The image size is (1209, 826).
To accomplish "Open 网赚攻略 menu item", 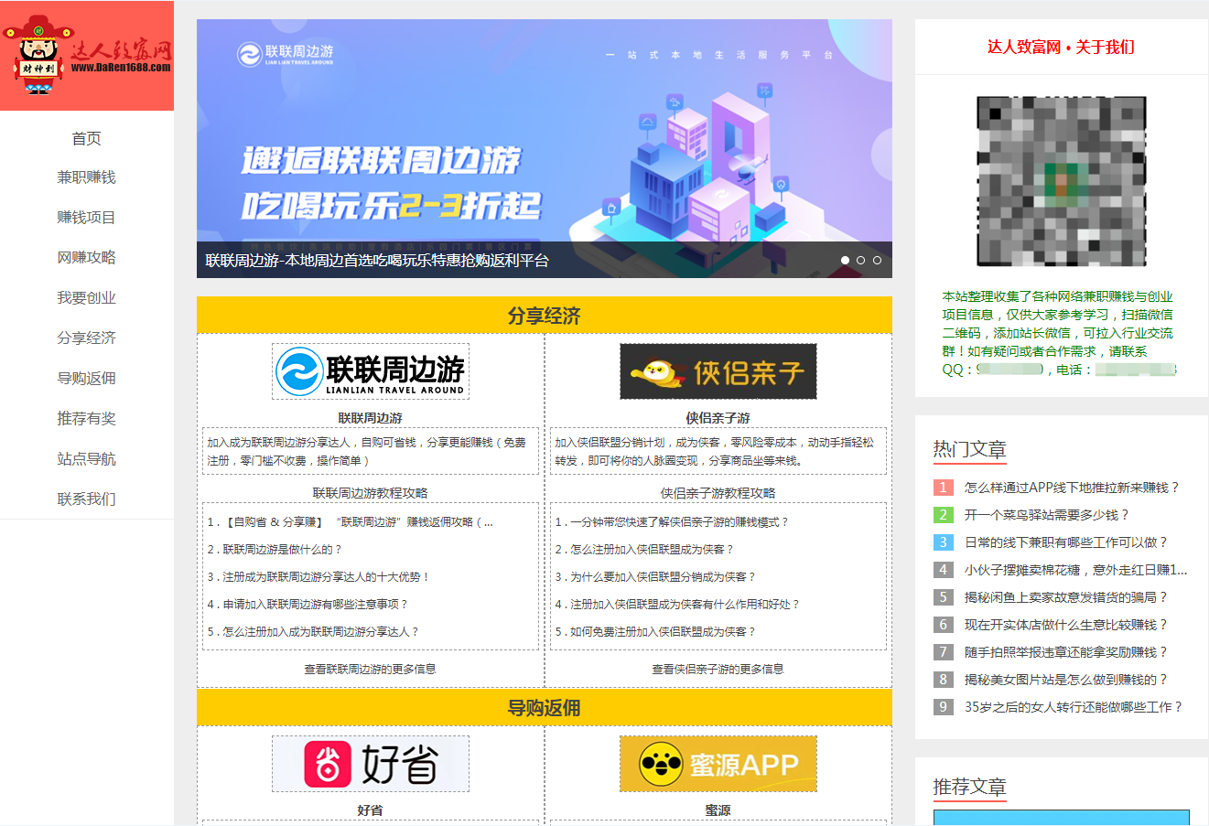I will (87, 257).
